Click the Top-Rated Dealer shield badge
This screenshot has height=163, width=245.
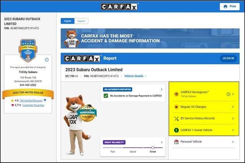[x=28, y=51]
